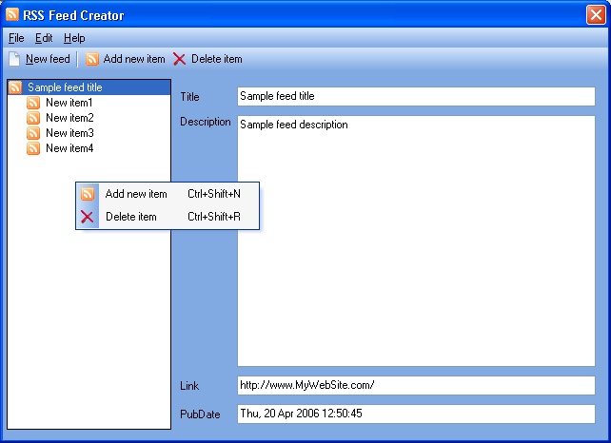Open the Help menu
Viewport: 611px width, 443px height.
[x=74, y=38]
